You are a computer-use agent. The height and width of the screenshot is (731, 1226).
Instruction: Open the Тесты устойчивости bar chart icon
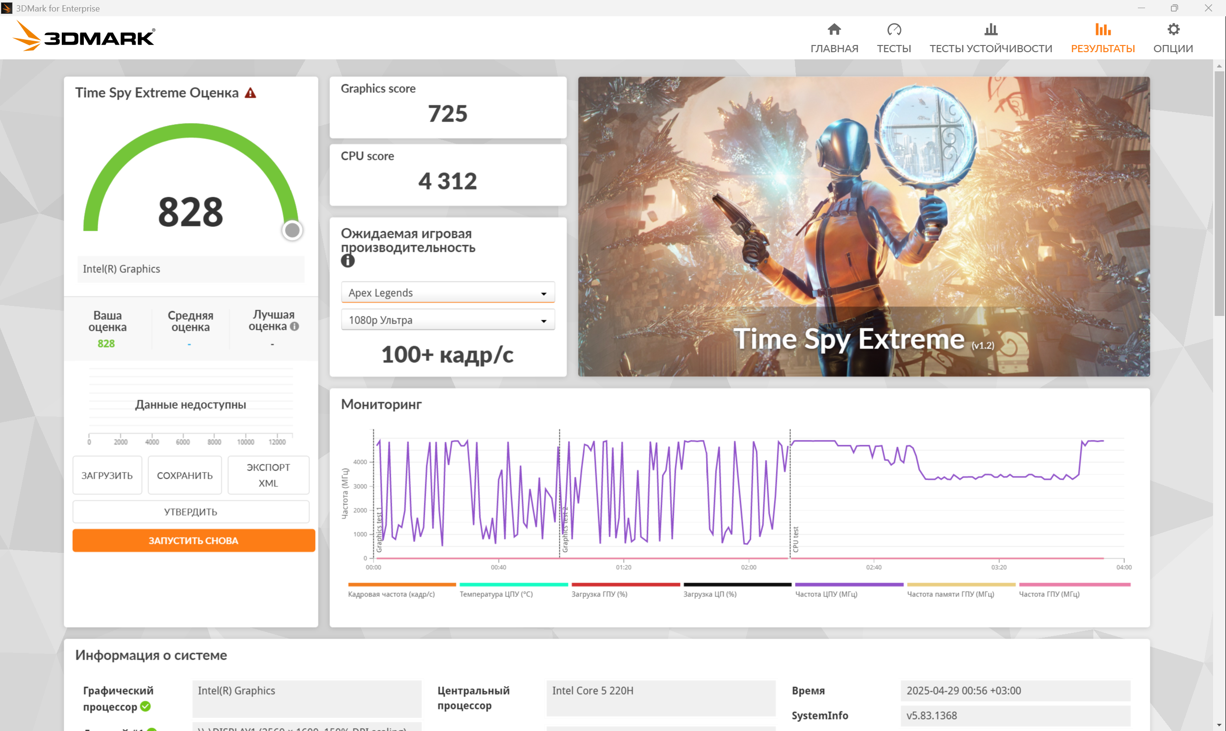(x=990, y=30)
